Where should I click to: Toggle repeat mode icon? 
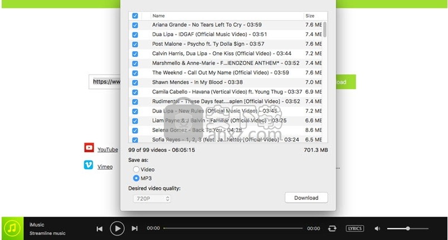332,228
